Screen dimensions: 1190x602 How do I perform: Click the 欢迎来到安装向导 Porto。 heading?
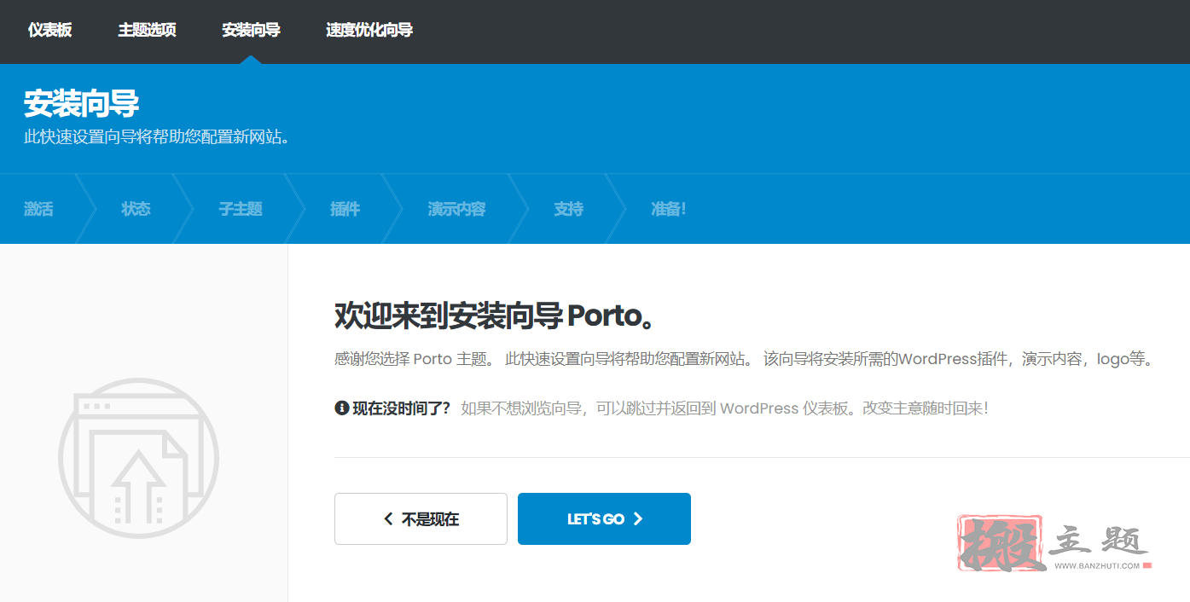tap(495, 315)
